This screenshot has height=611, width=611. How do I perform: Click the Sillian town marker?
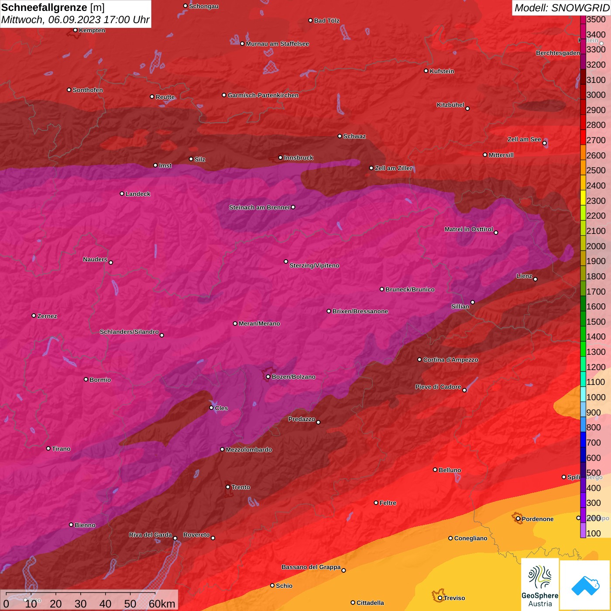click(472, 302)
